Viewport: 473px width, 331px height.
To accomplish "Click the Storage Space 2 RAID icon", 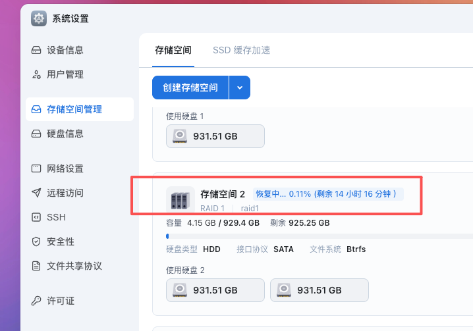I will tap(180, 199).
